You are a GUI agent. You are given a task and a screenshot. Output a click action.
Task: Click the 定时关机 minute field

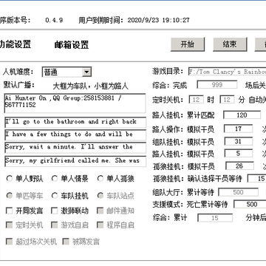[x=227, y=100]
